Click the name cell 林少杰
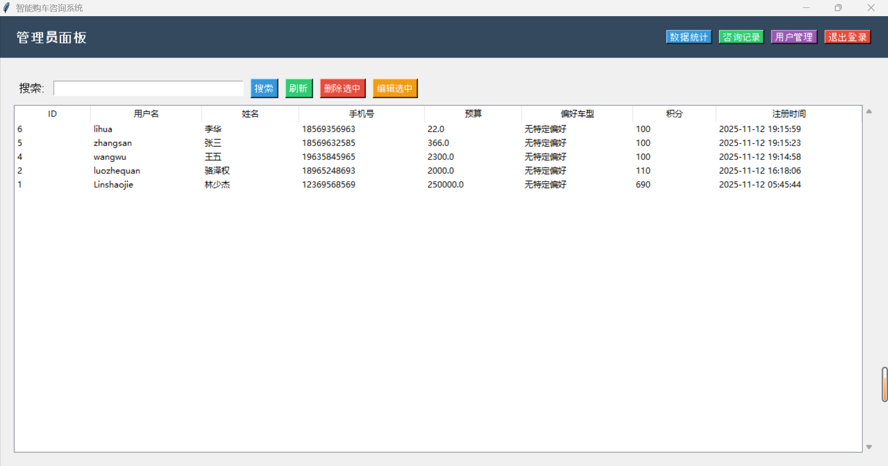The width and height of the screenshot is (888, 466). [217, 184]
